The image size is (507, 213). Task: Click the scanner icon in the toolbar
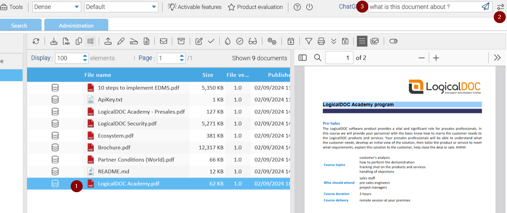coord(134,41)
